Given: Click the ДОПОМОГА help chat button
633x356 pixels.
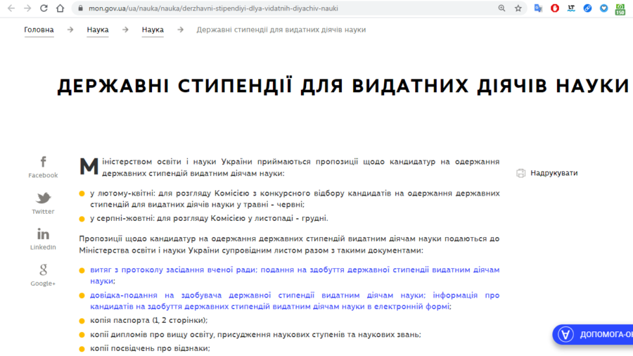Looking at the screenshot, I should coord(593,334).
